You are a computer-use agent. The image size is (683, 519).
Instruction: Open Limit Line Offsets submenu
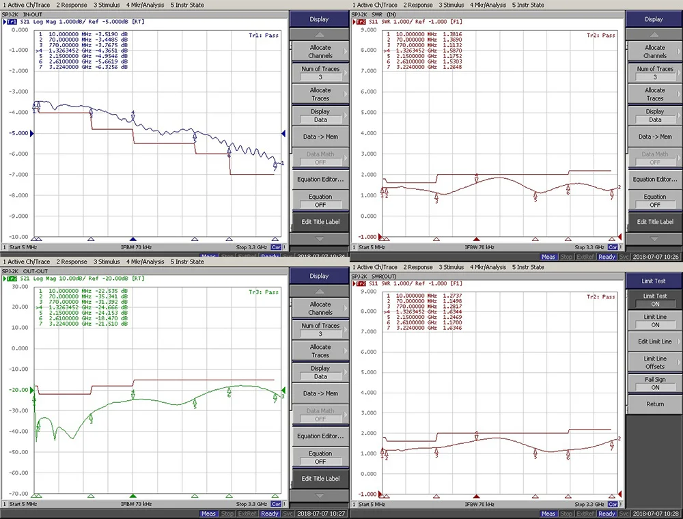pos(655,362)
